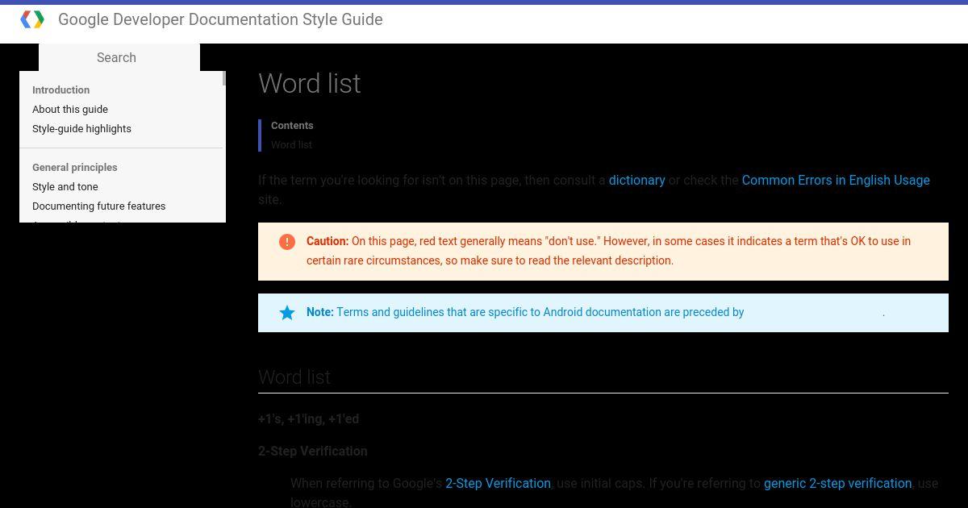Select the General principles sidebar heading
Screen dimensions: 968x508
click(x=75, y=167)
